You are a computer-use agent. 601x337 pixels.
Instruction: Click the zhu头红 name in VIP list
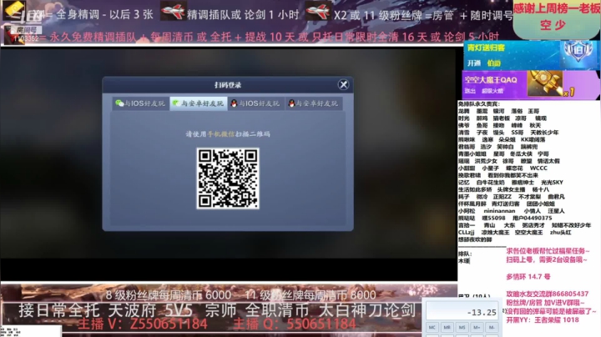click(560, 233)
